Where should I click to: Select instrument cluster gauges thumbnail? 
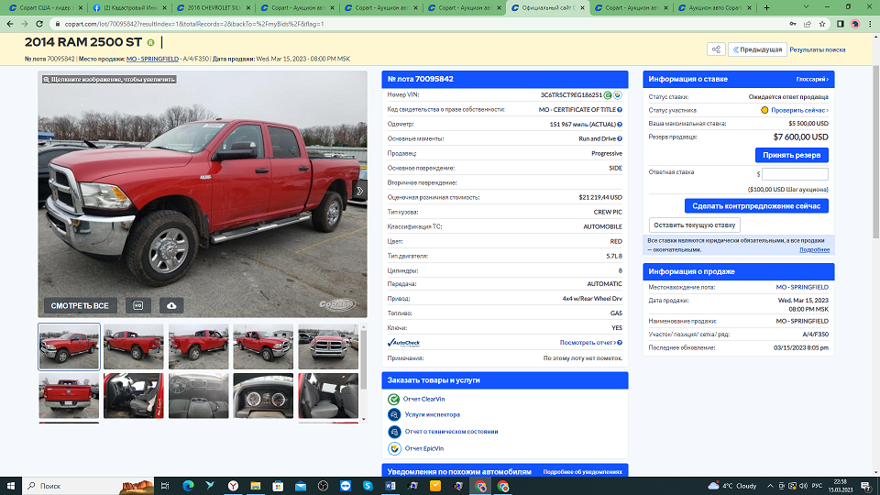point(263,396)
